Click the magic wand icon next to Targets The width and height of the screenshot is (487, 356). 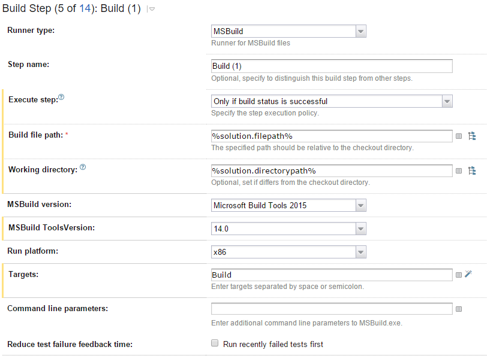[468, 274]
